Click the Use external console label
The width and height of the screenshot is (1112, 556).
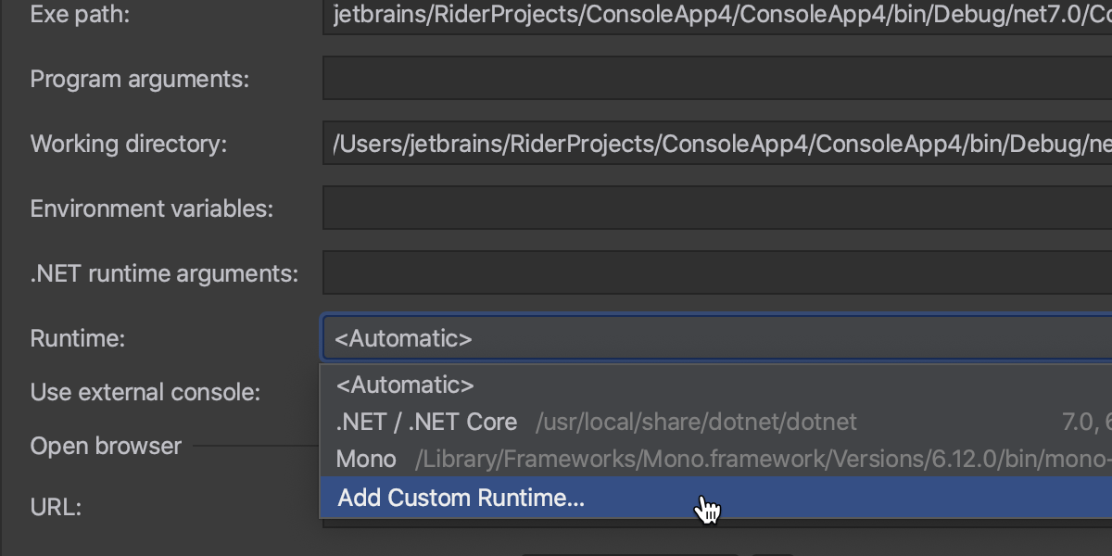point(145,392)
